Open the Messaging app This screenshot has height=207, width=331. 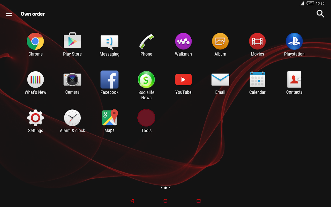(x=109, y=42)
